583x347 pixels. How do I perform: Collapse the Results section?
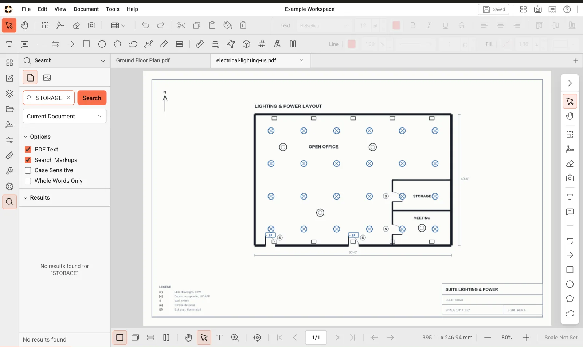click(26, 198)
